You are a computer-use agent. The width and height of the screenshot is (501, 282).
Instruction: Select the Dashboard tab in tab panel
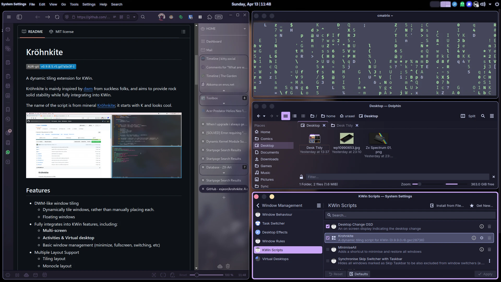click(224, 42)
